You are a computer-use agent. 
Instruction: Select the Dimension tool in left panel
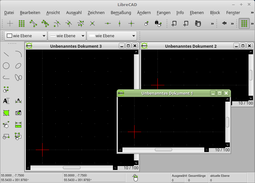point(18,101)
